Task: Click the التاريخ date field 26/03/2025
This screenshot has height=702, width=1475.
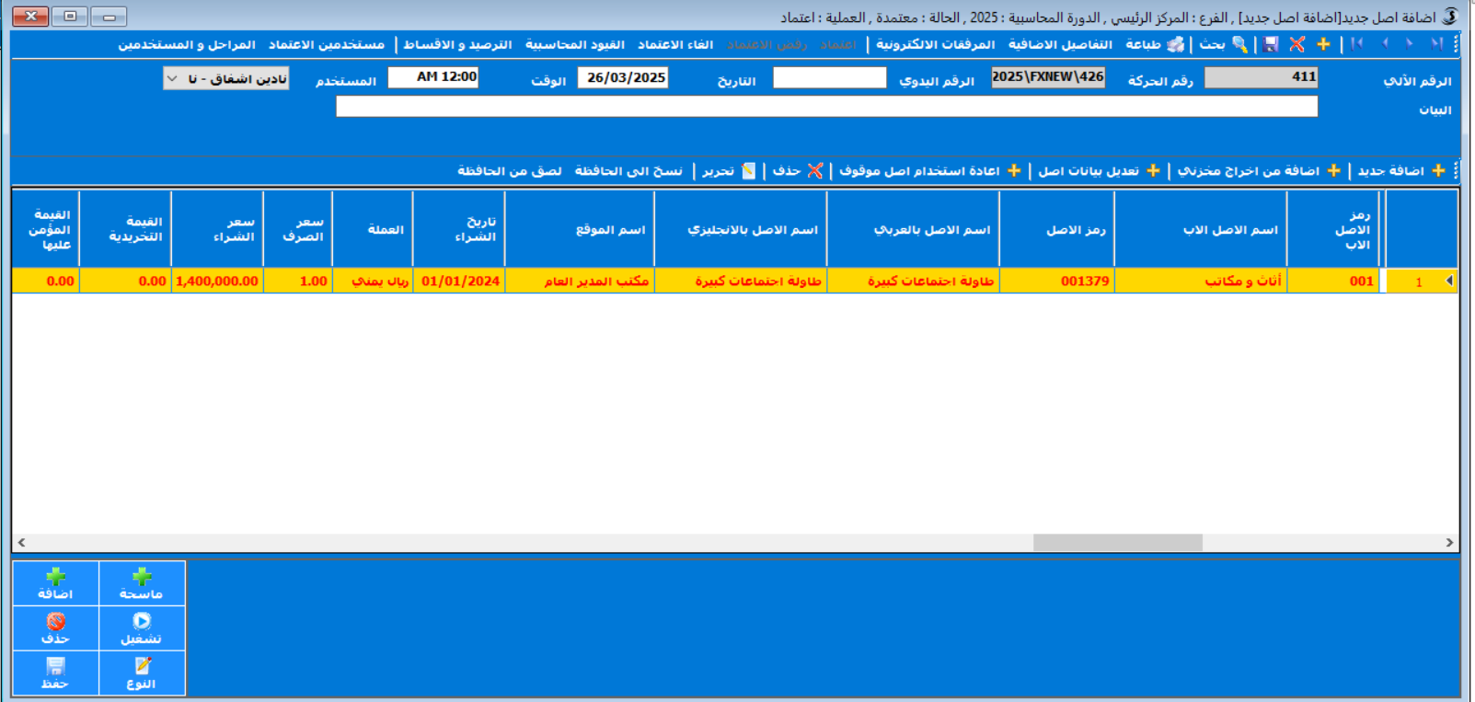Action: (623, 78)
